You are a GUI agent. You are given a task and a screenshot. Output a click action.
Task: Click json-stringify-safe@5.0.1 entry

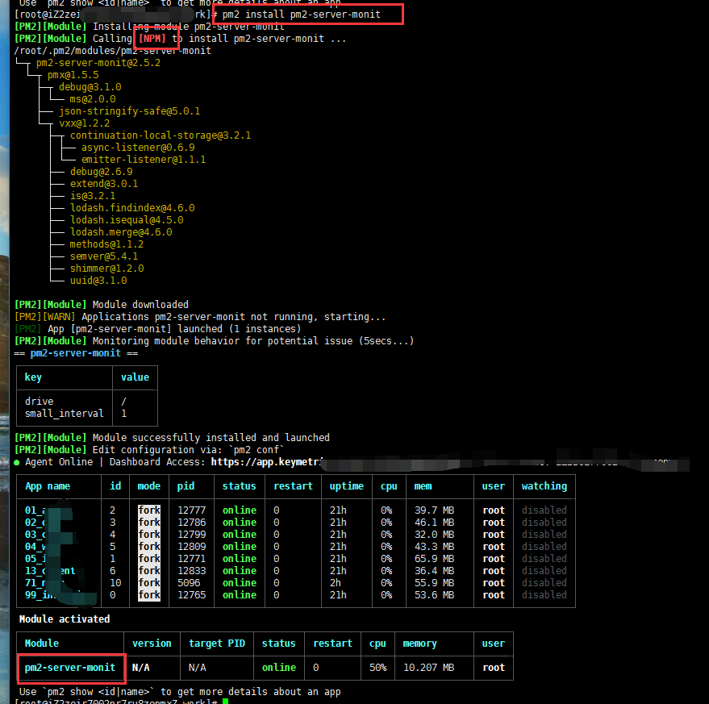(129, 111)
